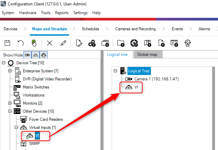Click the malfunction relay warning icon
Viewport: 218px width, 150px height.
187,43
